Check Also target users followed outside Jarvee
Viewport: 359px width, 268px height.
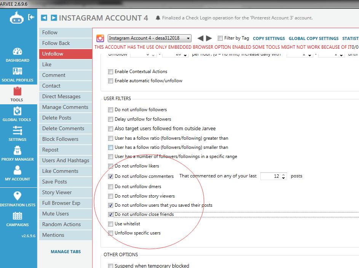pos(110,129)
